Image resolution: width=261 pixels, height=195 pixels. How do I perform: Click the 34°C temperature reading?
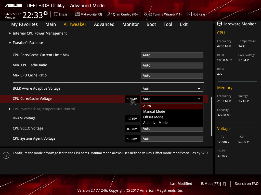[x=242, y=46]
